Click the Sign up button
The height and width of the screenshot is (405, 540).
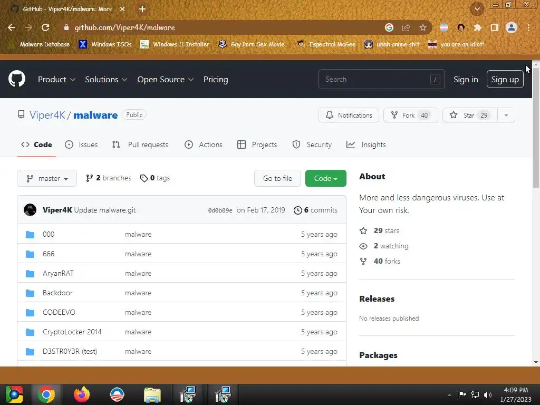coord(505,79)
